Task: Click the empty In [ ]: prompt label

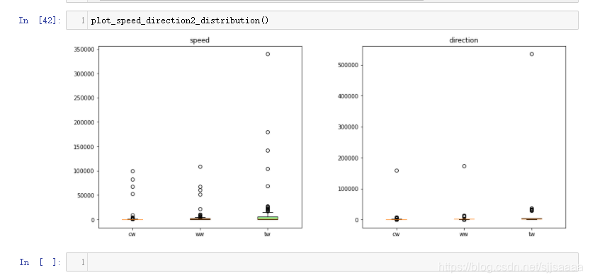Action: 40,262
